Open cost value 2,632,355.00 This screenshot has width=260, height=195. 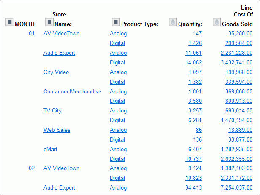click(x=236, y=159)
